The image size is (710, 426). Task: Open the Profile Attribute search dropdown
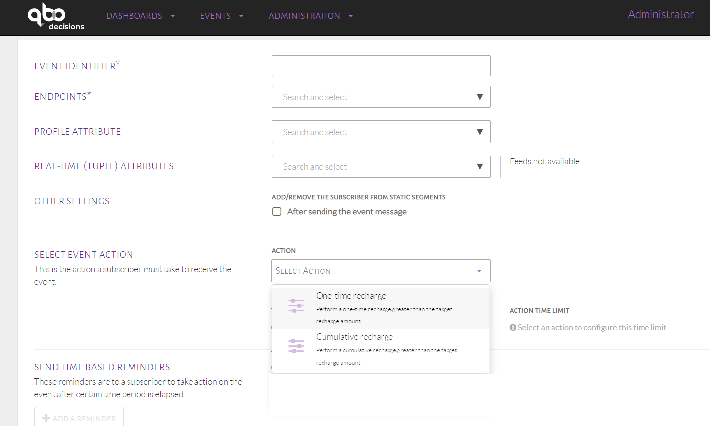tap(381, 132)
